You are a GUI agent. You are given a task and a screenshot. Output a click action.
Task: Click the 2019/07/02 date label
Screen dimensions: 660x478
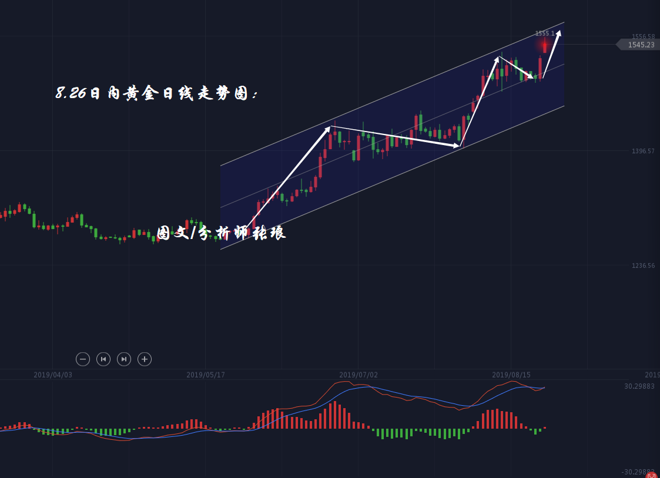tap(359, 375)
